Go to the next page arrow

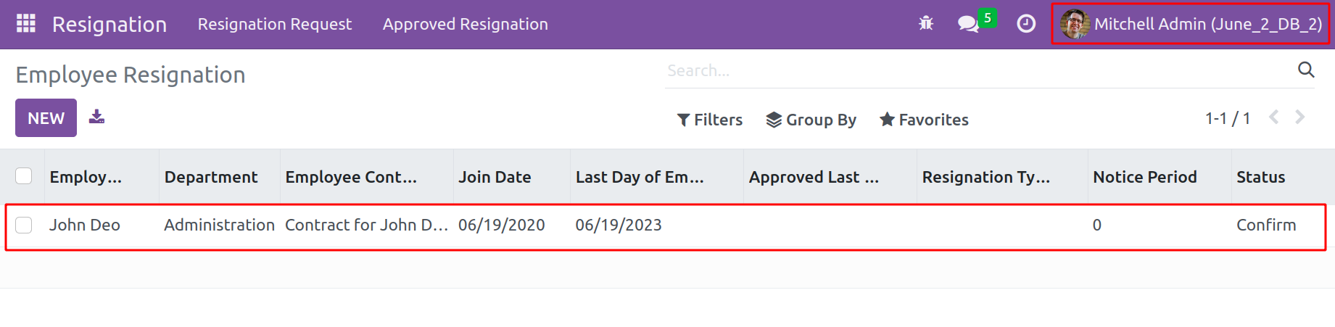pos(1300,117)
